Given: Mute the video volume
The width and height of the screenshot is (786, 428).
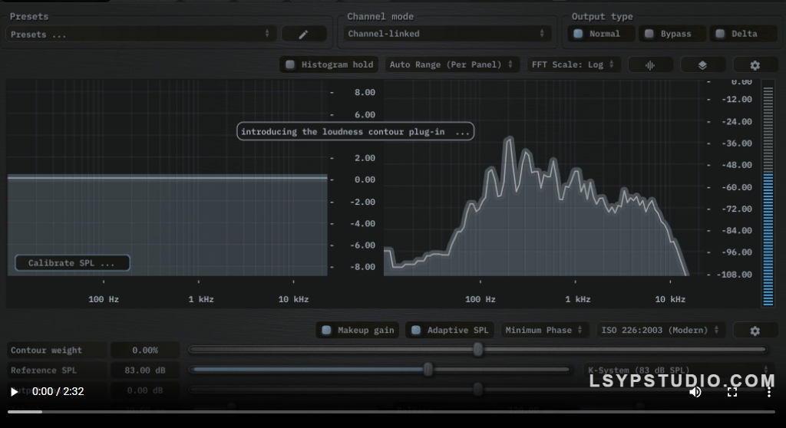Looking at the screenshot, I should 695,392.
